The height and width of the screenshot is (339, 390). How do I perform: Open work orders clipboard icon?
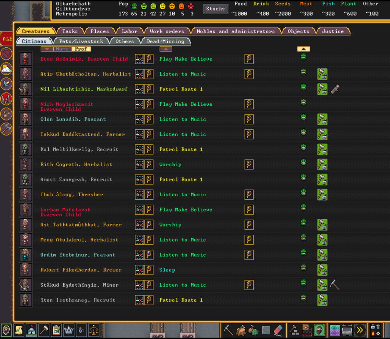(x=56, y=330)
